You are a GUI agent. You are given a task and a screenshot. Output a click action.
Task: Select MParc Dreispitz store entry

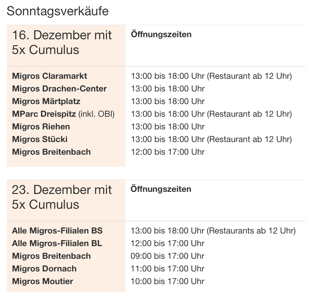coord(63,114)
